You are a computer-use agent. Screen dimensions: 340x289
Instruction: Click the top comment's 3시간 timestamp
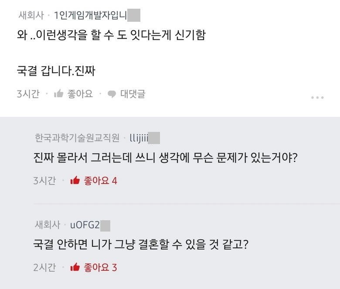click(28, 94)
